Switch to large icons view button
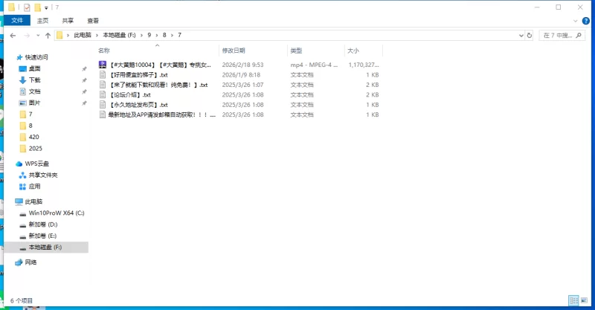The height and width of the screenshot is (310, 595). click(584, 300)
